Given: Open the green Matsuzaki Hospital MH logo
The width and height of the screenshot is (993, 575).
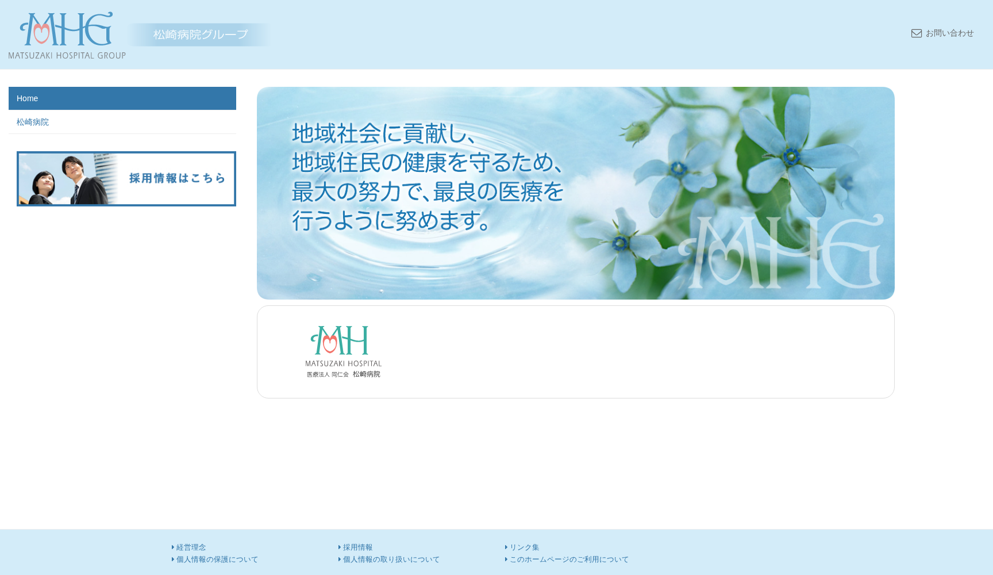Looking at the screenshot, I should [343, 351].
